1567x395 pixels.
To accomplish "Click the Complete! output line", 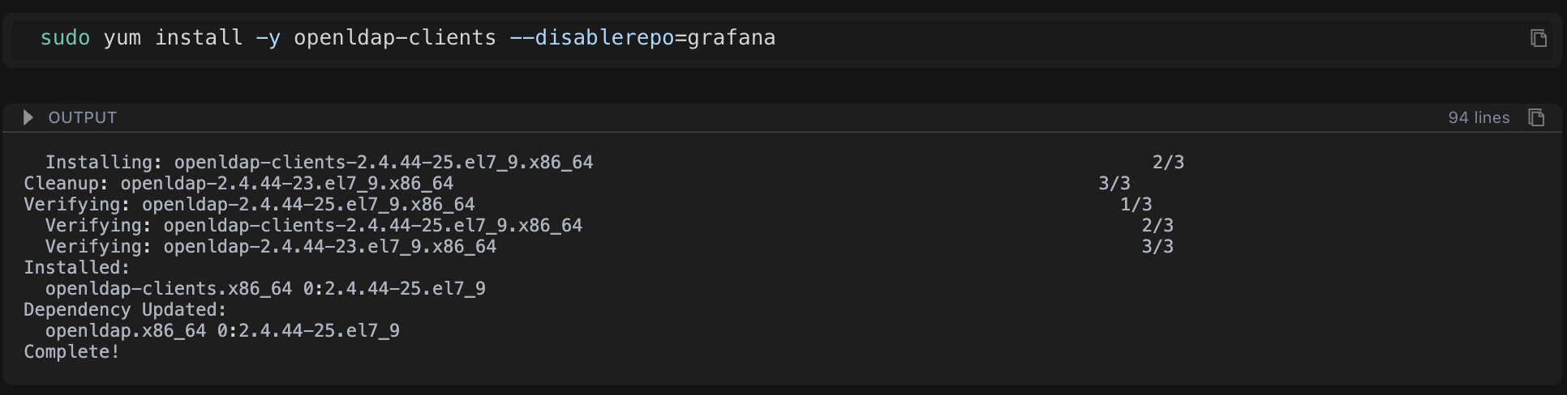I will (71, 352).
